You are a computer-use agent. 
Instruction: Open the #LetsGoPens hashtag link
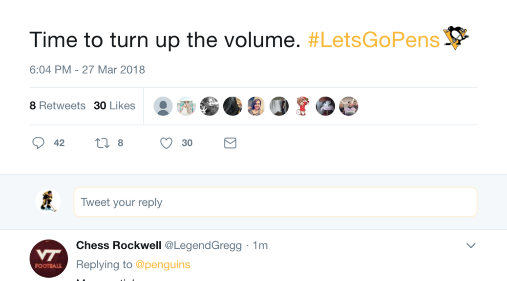pyautogui.click(x=374, y=40)
